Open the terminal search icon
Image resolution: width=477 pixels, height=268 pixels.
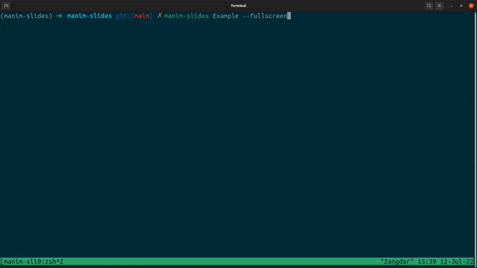coord(429,6)
